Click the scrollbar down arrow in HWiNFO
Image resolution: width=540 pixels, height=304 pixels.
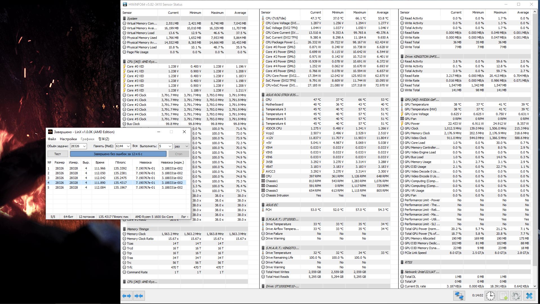click(x=535, y=286)
